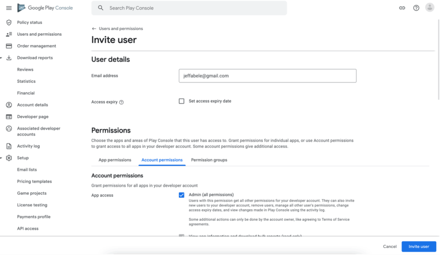Click the Activity log document icon

click(x=9, y=146)
